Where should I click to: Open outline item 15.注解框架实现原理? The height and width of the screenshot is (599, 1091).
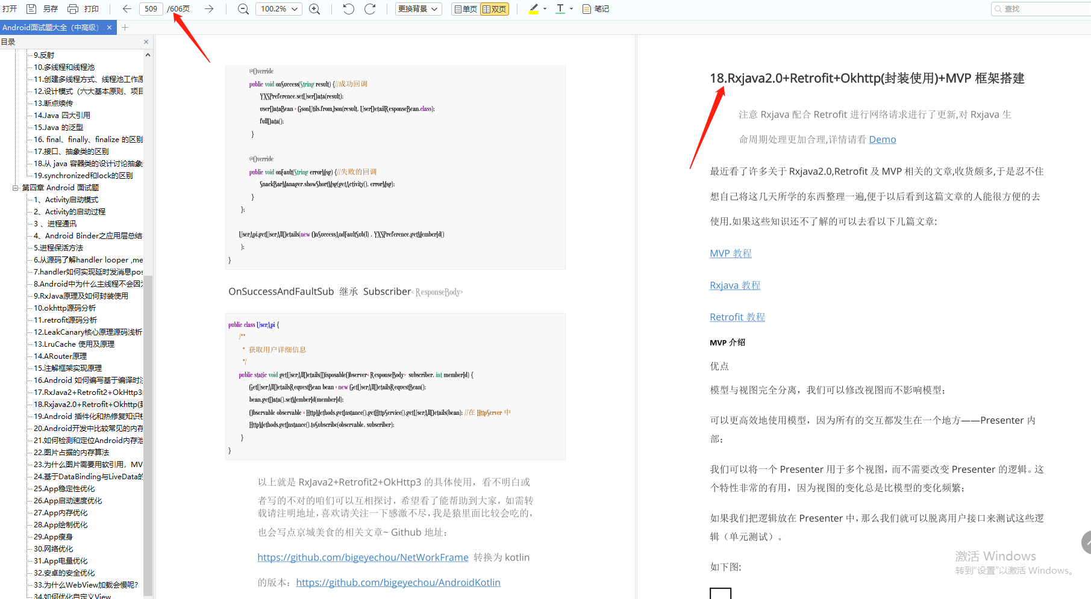[x=68, y=368]
